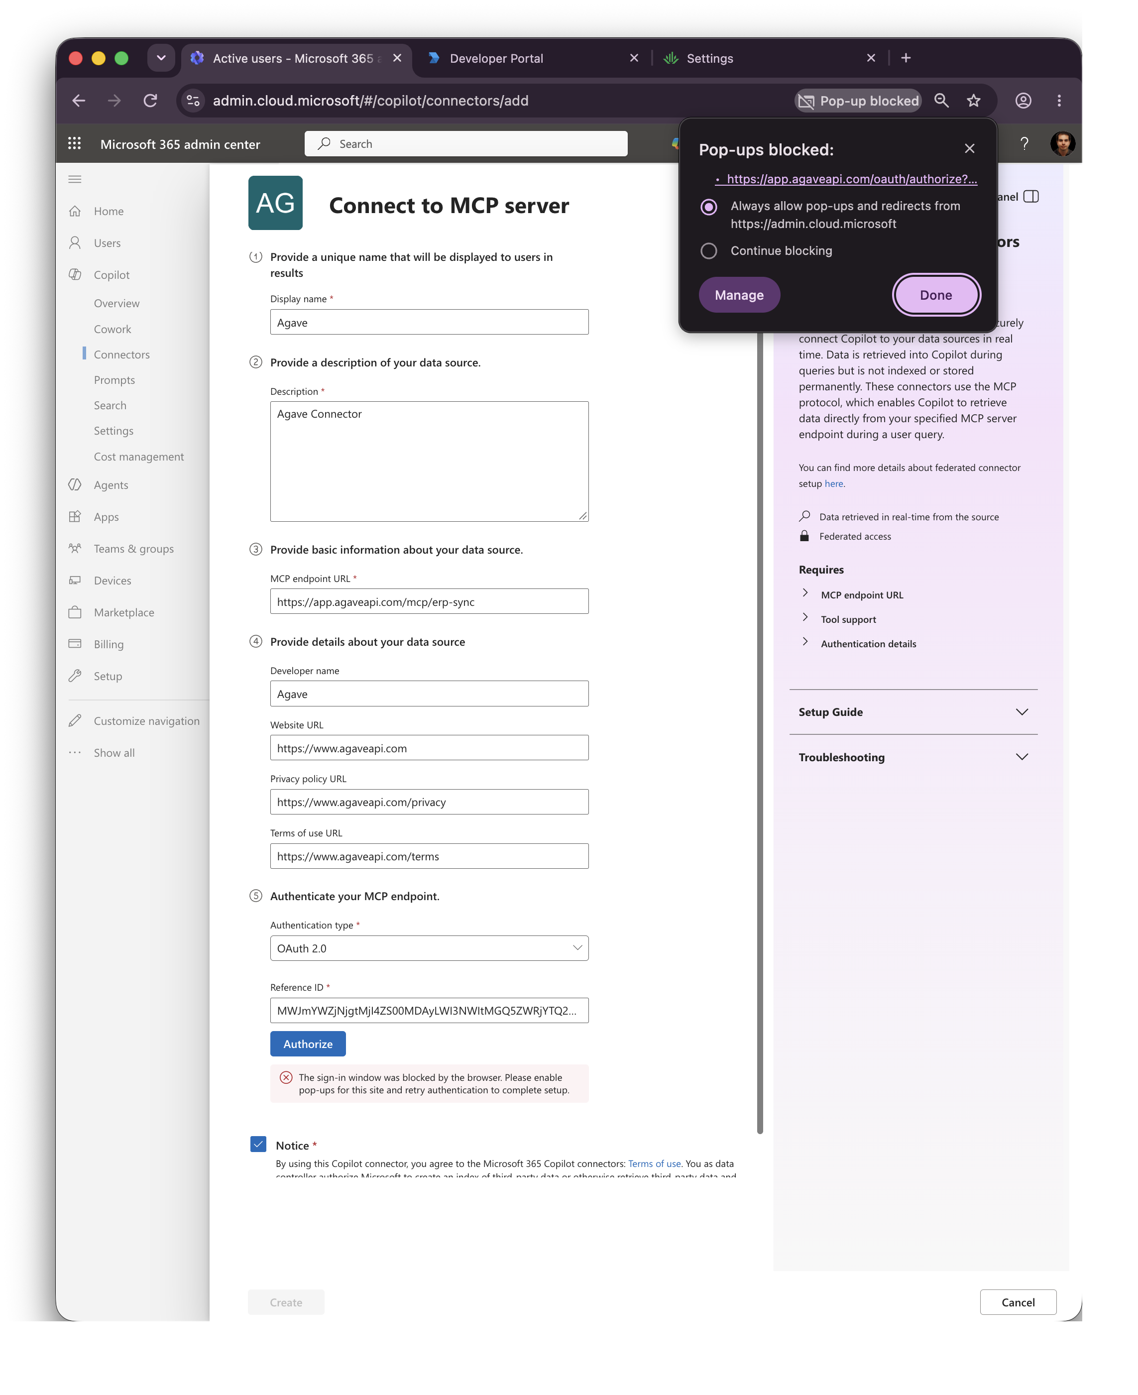Open the Authentication type dropdown

[430, 948]
